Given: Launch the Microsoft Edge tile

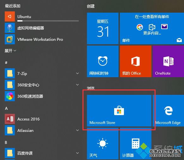Looking at the screenshot, I should pos(168,111).
